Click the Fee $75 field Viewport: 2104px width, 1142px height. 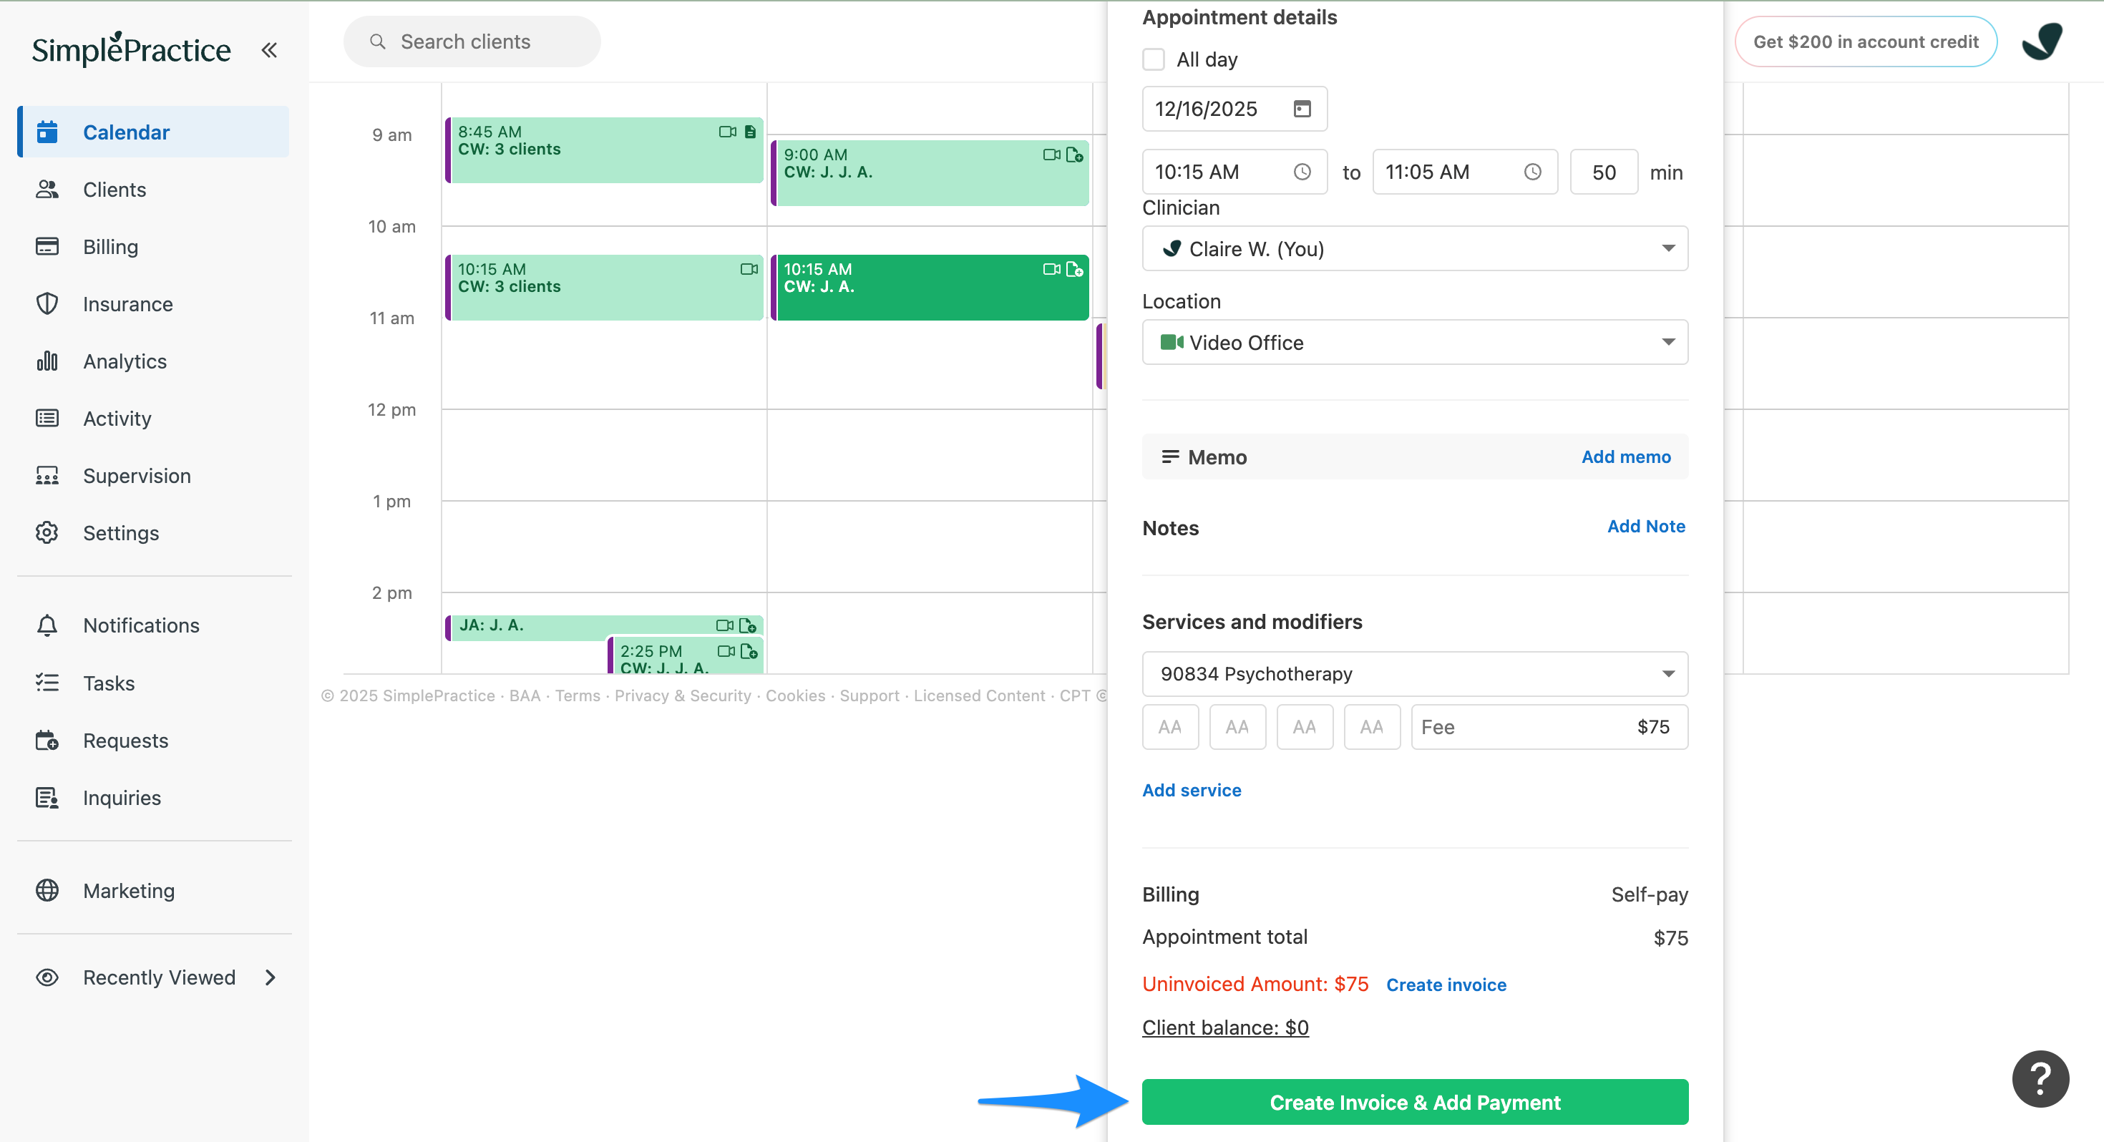(x=1549, y=726)
